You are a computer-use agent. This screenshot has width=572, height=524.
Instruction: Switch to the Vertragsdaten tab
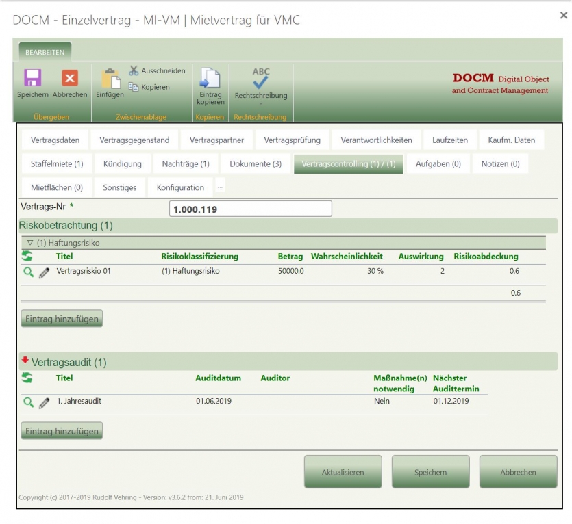[55, 140]
